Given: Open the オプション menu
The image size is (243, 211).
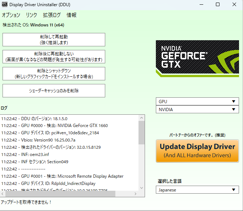Looking at the screenshot, I should pos(11,15).
